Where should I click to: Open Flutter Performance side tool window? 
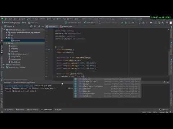(x=171, y=66)
